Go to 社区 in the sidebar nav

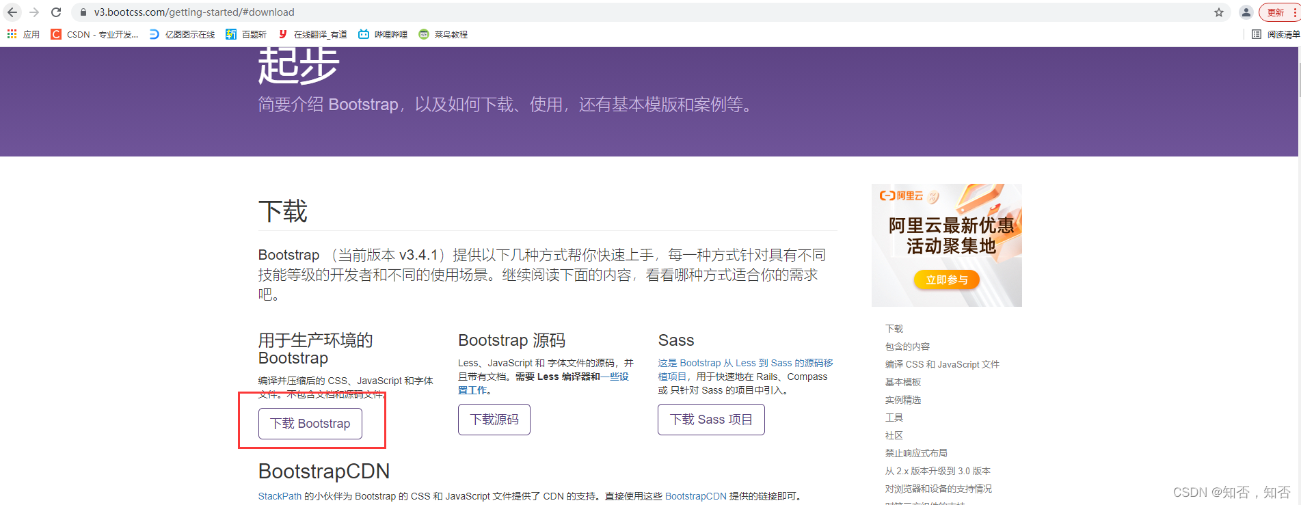click(894, 435)
